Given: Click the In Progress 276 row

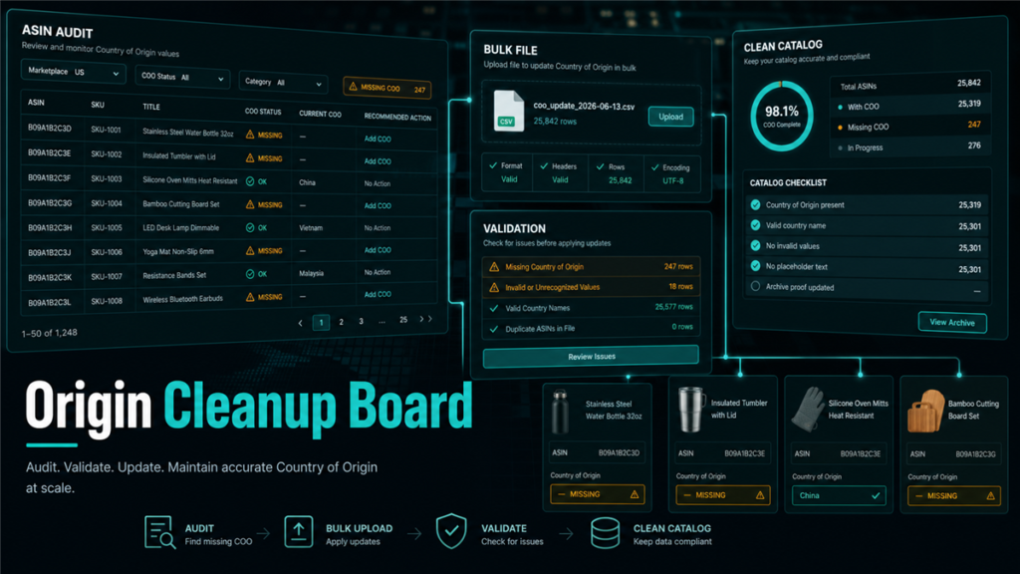Looking at the screenshot, I should pyautogui.click(x=910, y=147).
